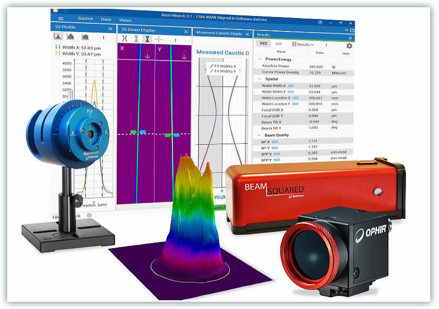Collapse the Power/Energy section
Viewport: 439px width, 309px height.
260,59
